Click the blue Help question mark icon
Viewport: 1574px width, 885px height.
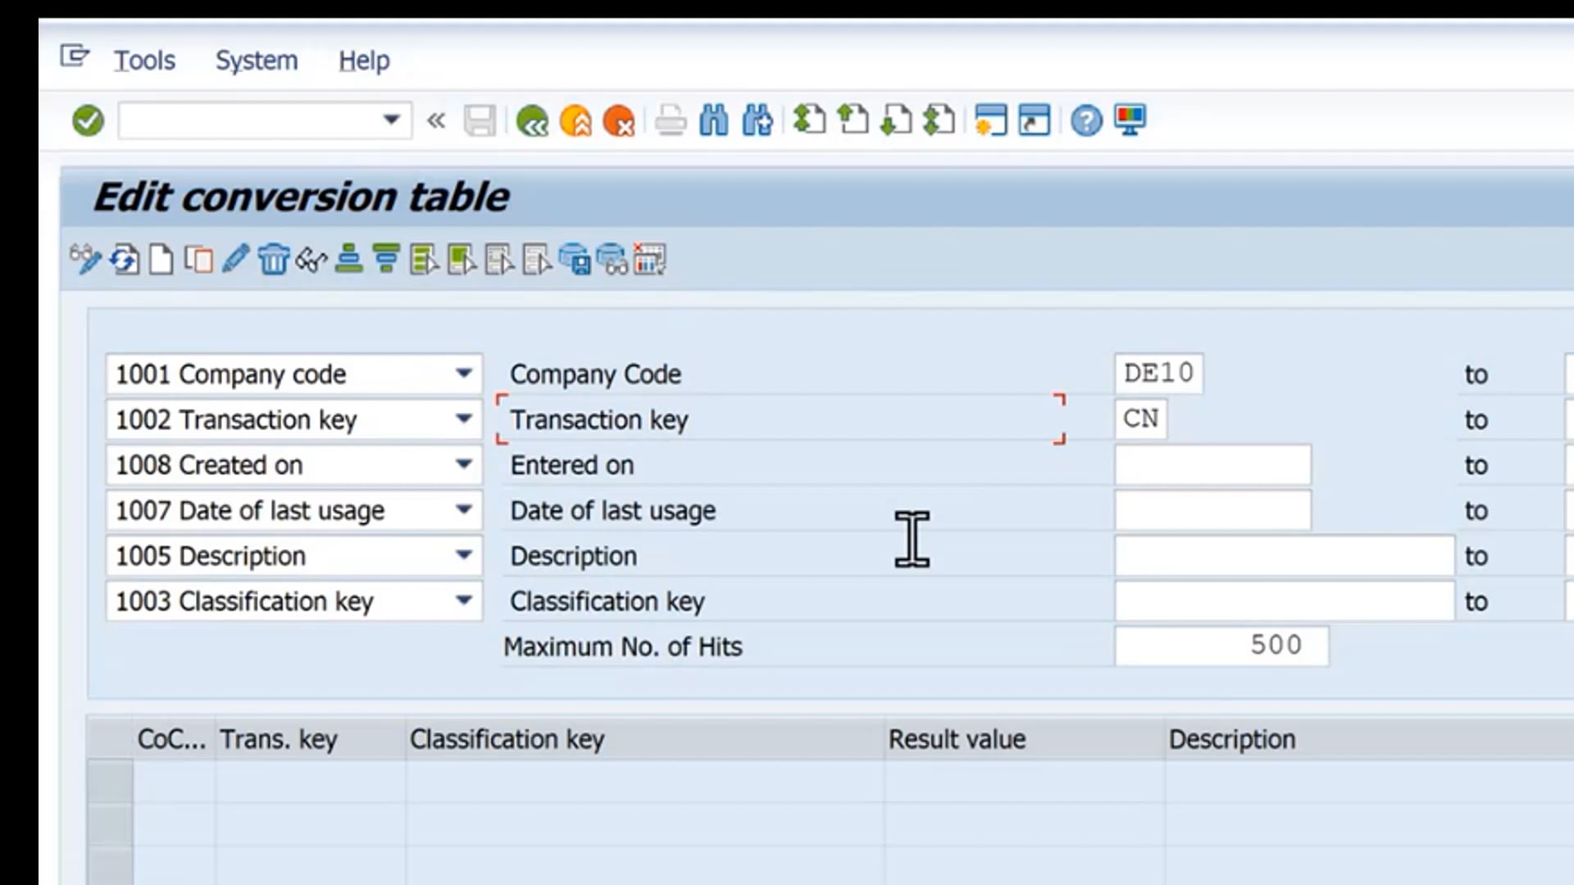[x=1086, y=121]
